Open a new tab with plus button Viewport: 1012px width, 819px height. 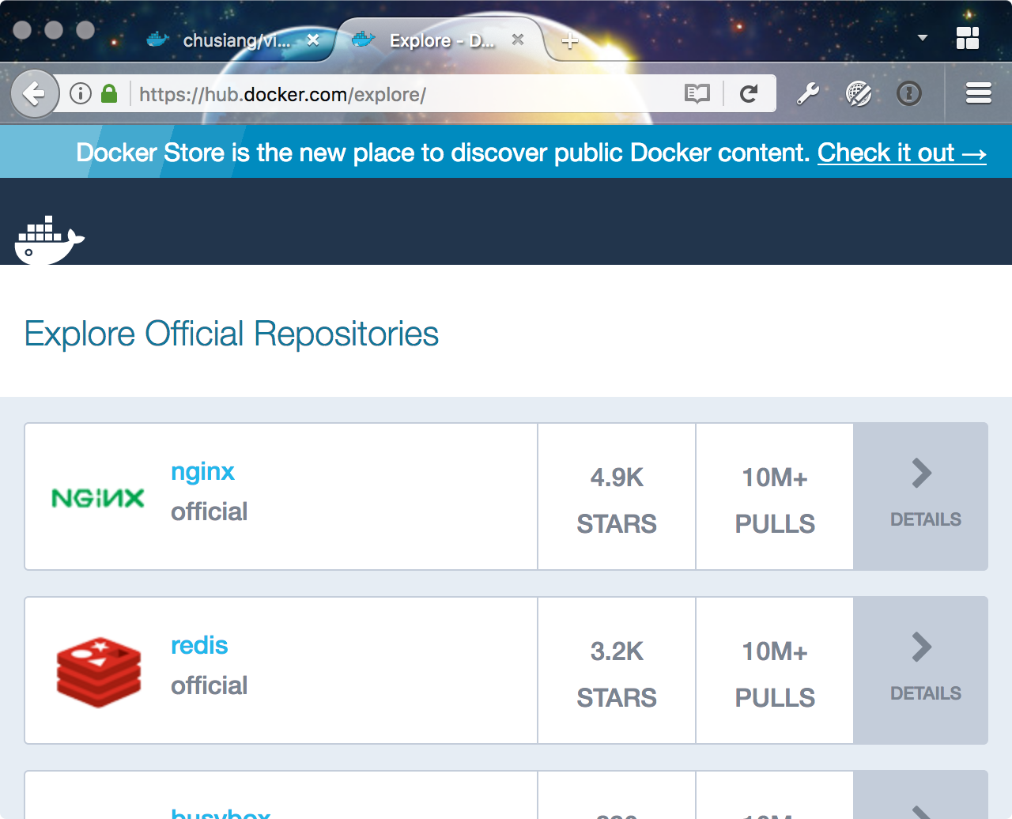pyautogui.click(x=569, y=40)
